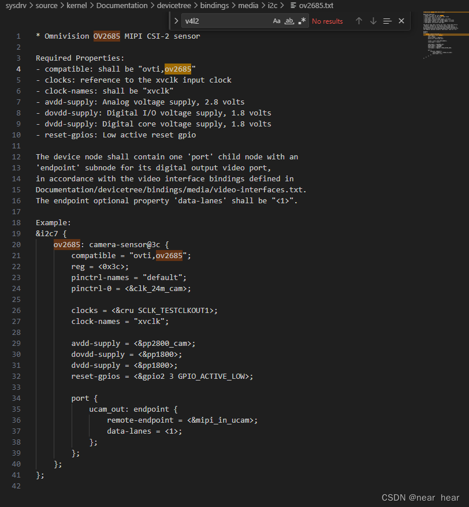The height and width of the screenshot is (507, 469).
Task: Toggle Use Regular Expression option
Action: click(301, 21)
